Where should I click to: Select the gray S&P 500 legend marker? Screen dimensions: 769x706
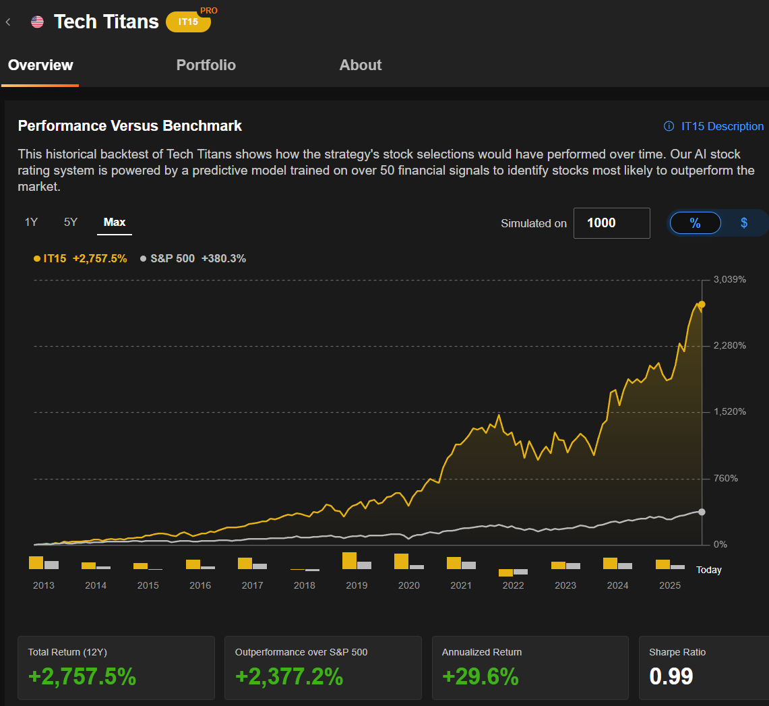pos(142,258)
